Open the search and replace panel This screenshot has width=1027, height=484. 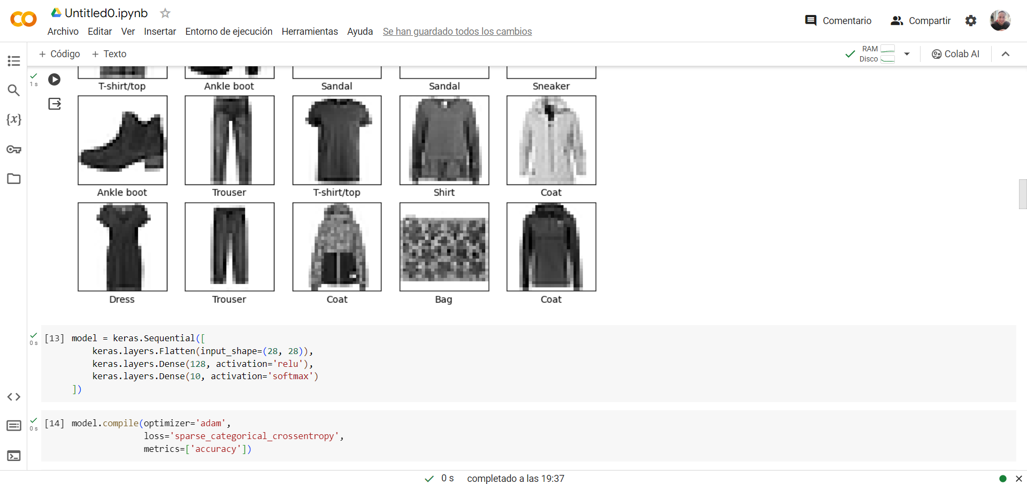tap(14, 90)
